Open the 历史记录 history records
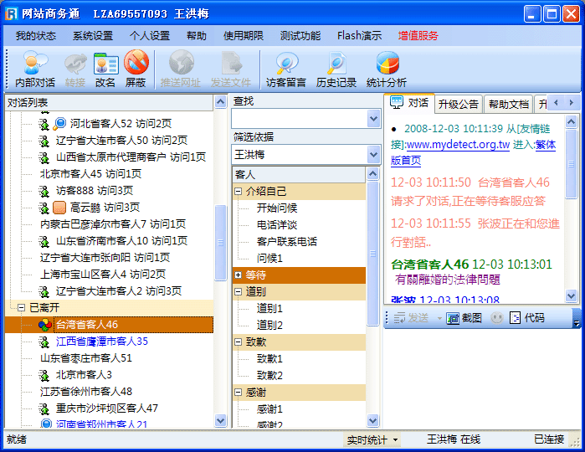 pyautogui.click(x=336, y=69)
